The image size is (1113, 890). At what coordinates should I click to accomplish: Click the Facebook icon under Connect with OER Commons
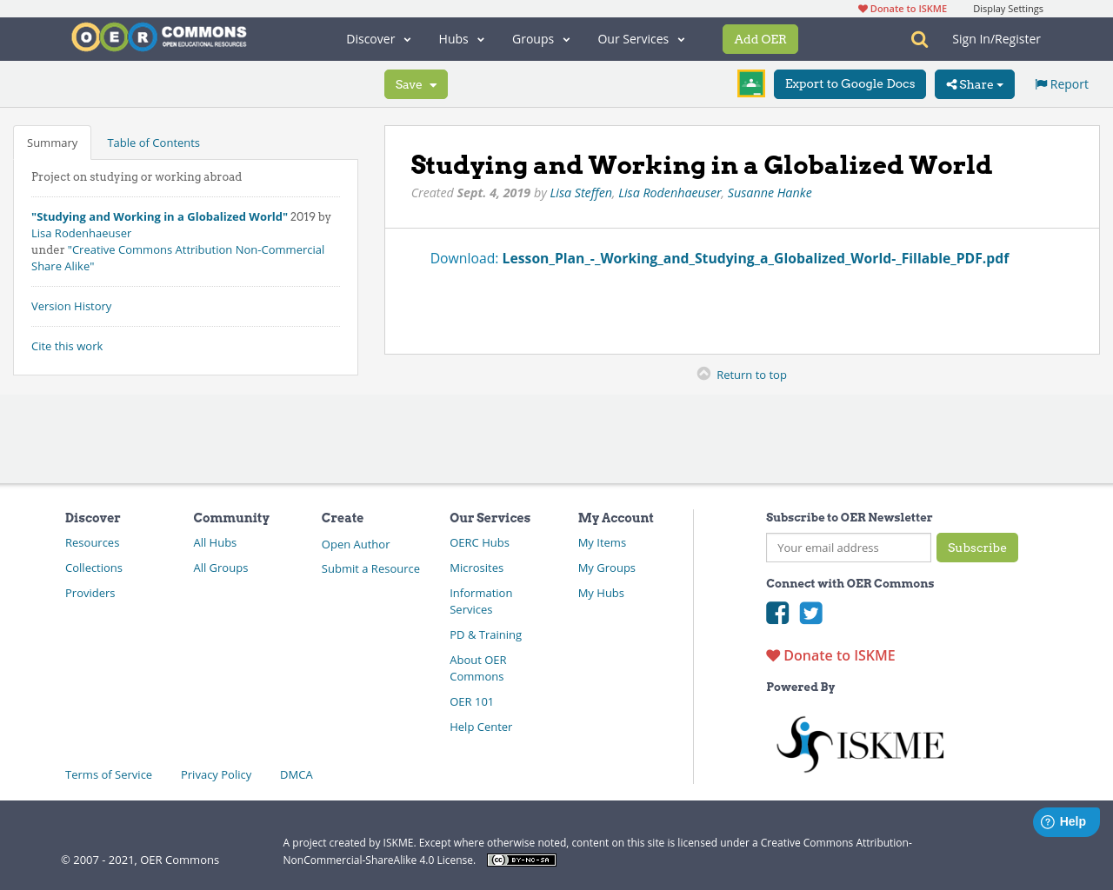tap(777, 614)
